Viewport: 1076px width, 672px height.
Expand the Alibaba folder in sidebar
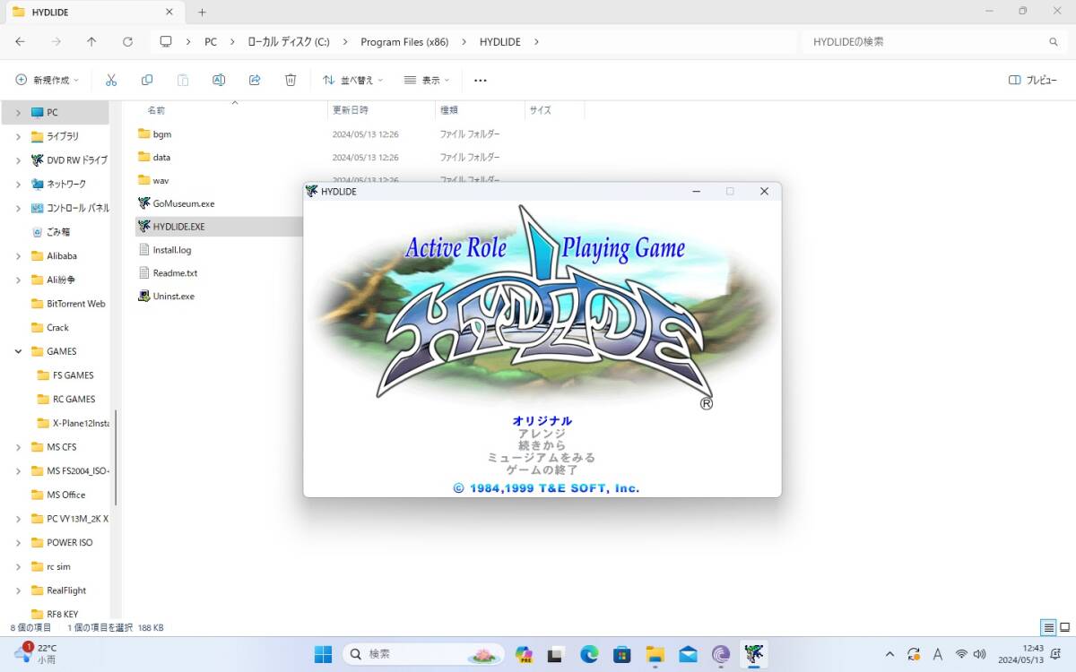(x=19, y=255)
